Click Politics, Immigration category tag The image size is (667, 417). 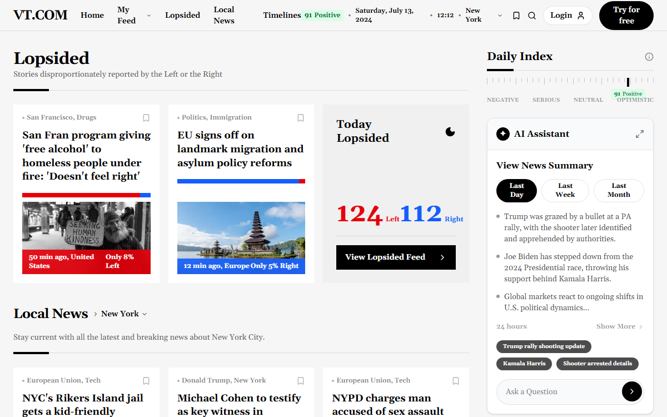217,117
